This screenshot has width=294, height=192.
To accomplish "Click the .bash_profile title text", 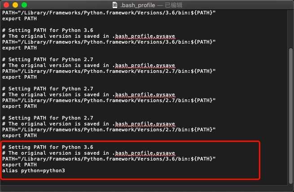I will coord(136,5).
